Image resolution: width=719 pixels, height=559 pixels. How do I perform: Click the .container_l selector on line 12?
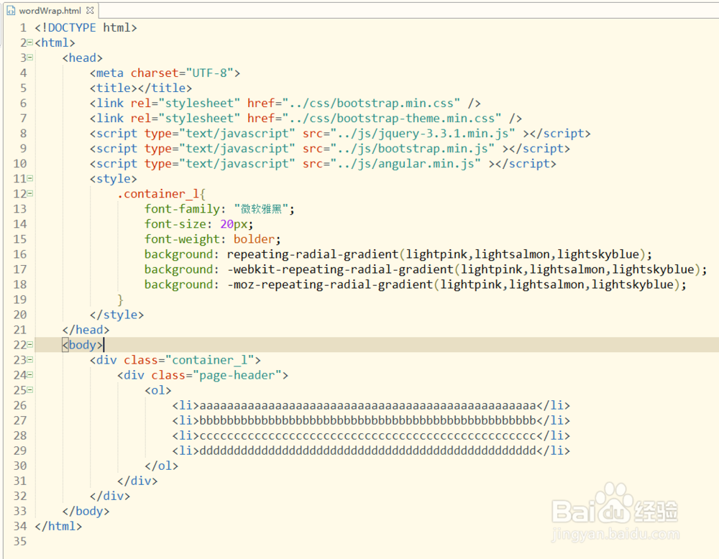click(x=157, y=194)
